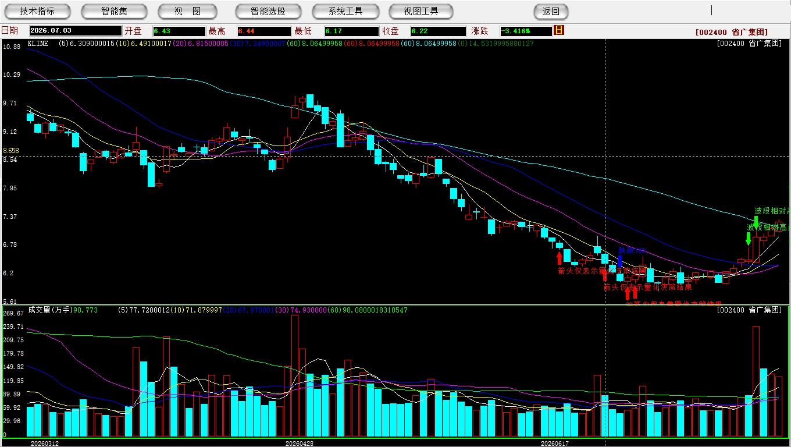Click the 20260428 date axis label
This screenshot has height=447, width=791.
pyautogui.click(x=299, y=443)
